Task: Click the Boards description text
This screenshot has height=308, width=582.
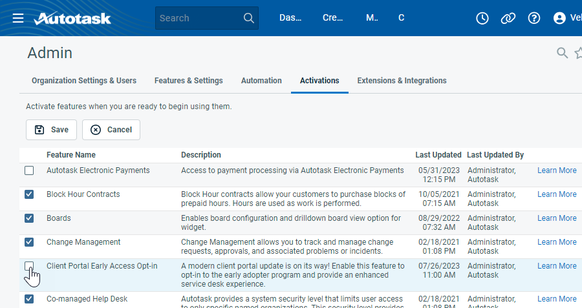Action: (291, 223)
